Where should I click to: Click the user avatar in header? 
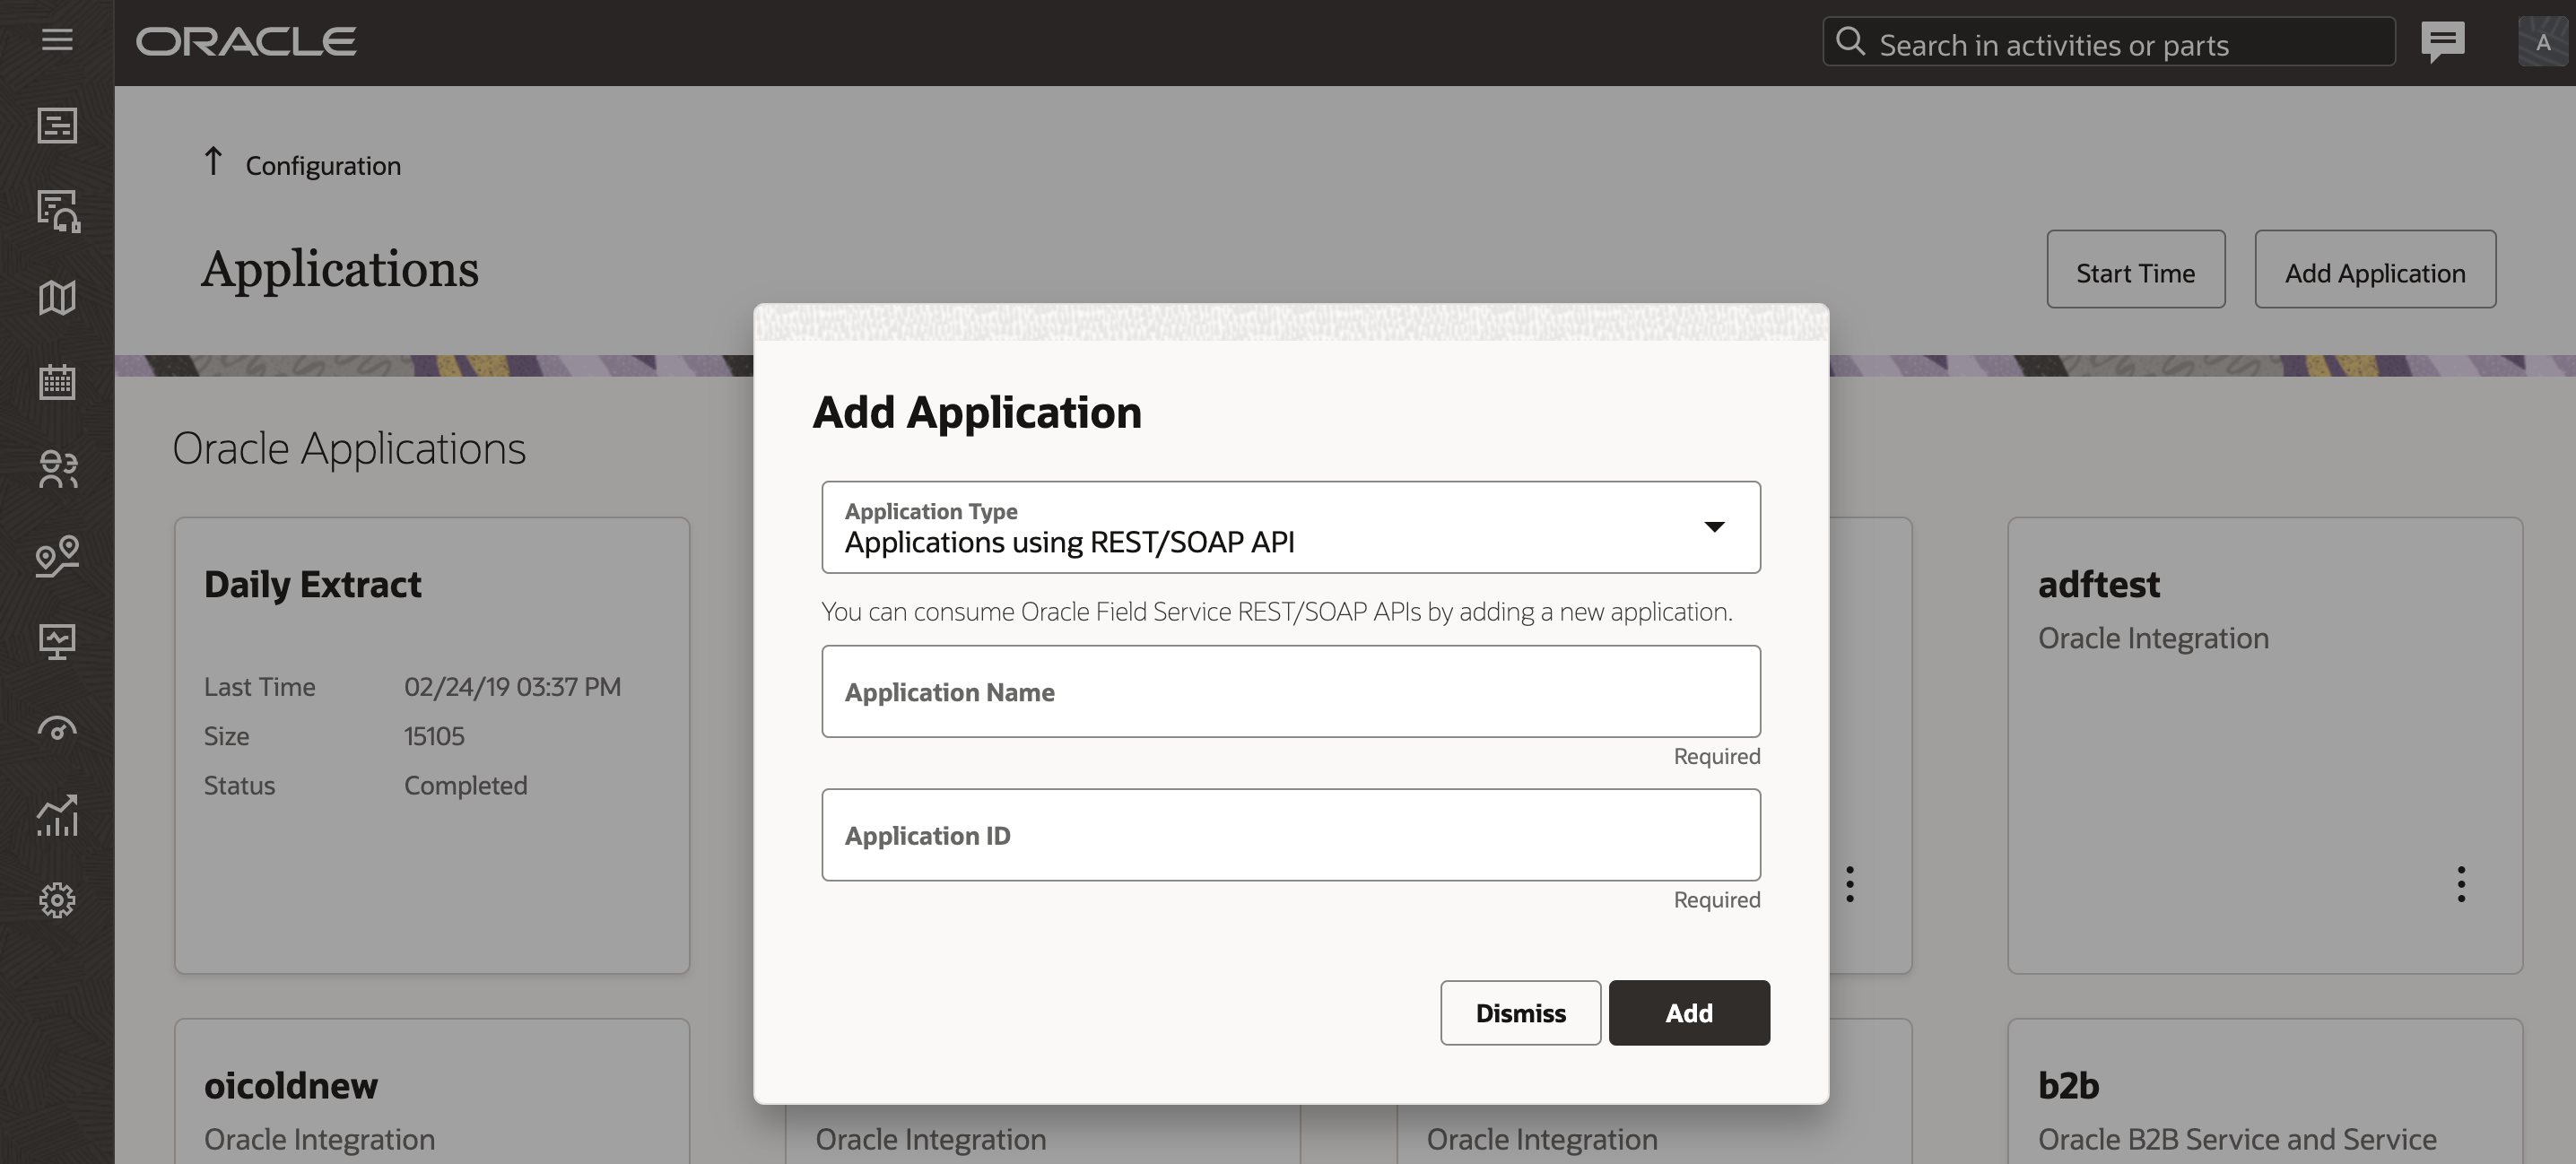click(x=2541, y=42)
